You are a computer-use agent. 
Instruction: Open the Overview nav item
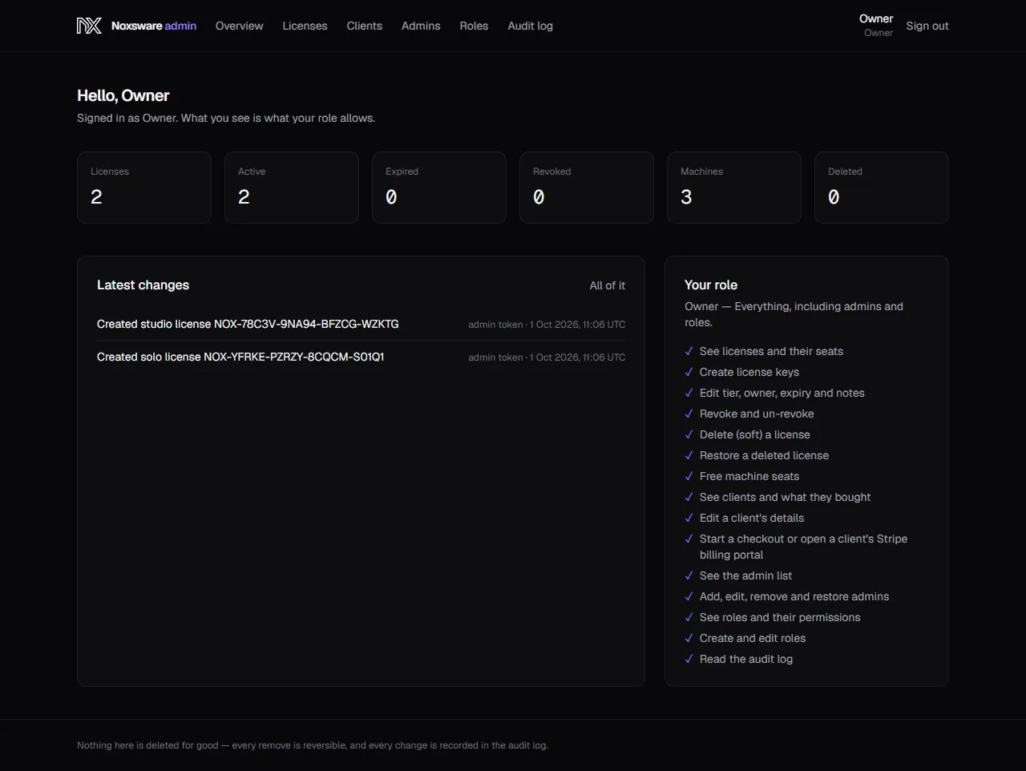pyautogui.click(x=239, y=26)
